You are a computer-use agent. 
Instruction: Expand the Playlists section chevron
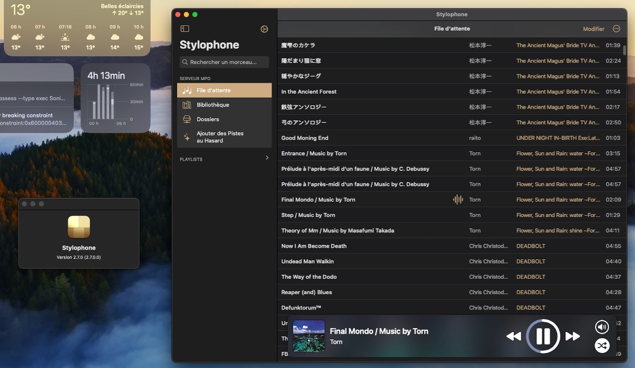pos(267,158)
